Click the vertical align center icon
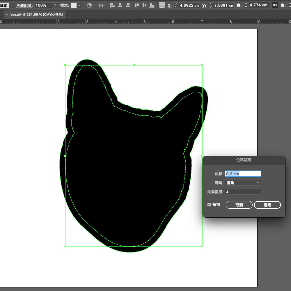The height and width of the screenshot is (291, 291). tap(144, 5)
